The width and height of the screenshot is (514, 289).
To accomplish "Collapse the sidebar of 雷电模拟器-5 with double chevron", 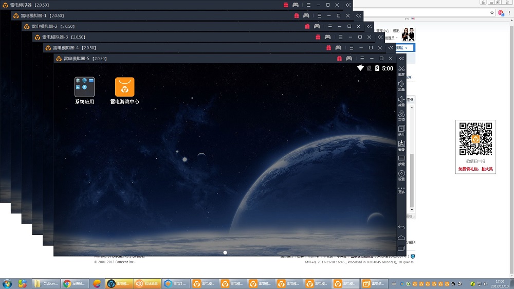I will pyautogui.click(x=401, y=59).
